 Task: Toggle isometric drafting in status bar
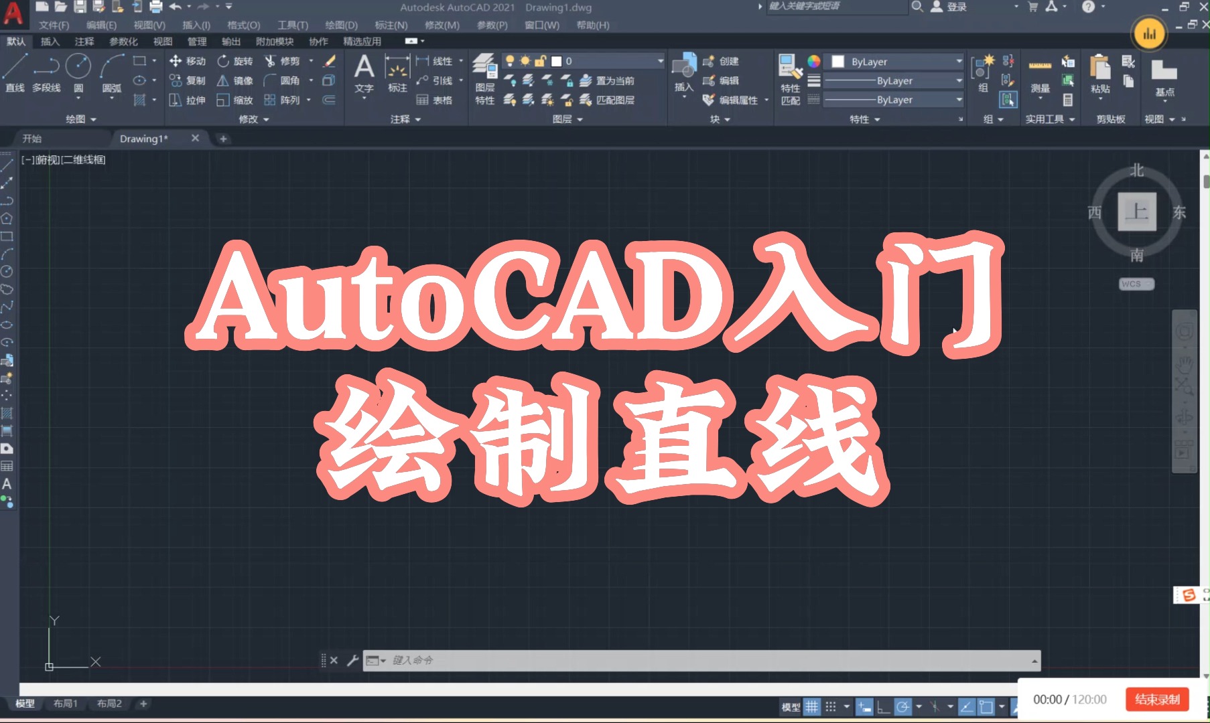[x=935, y=706]
